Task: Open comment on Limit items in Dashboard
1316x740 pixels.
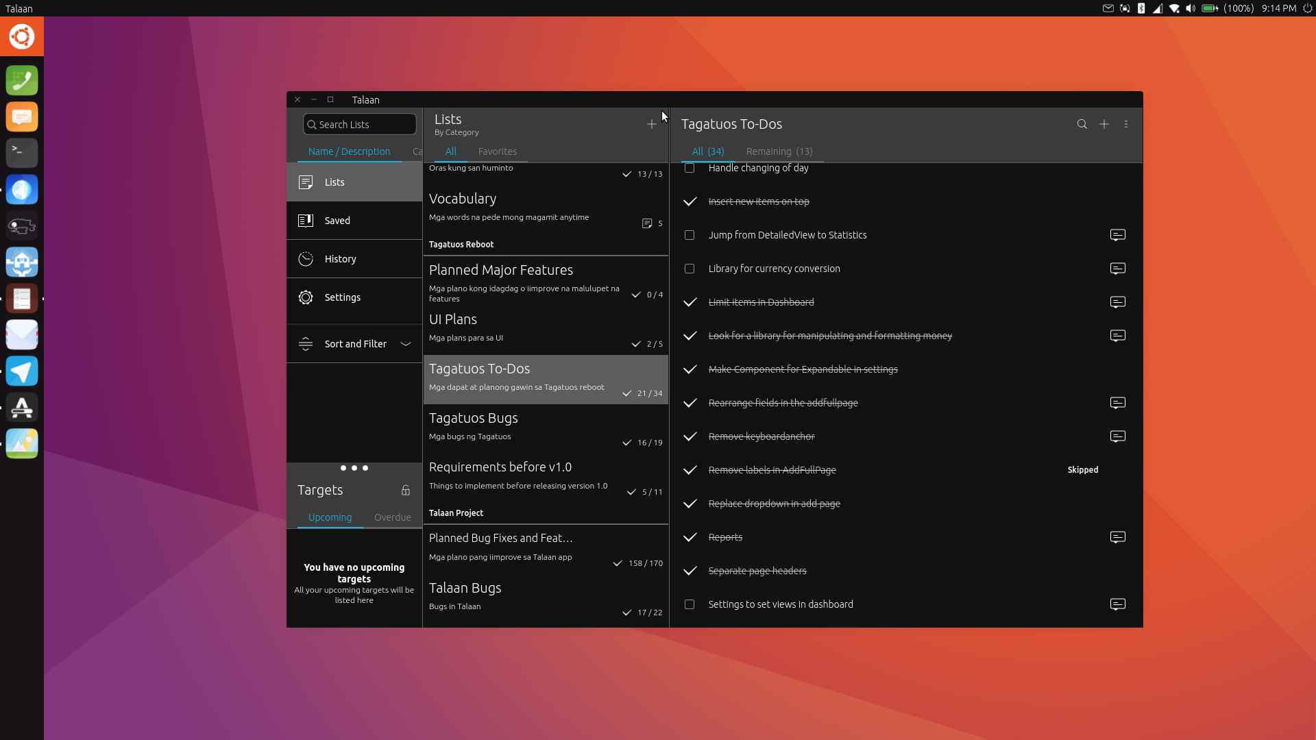Action: click(1117, 302)
